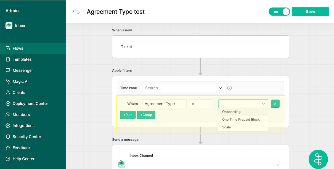Image resolution: width=334 pixels, height=169 pixels.
Task: Add a new rule with +Rule
Action: tap(128, 115)
